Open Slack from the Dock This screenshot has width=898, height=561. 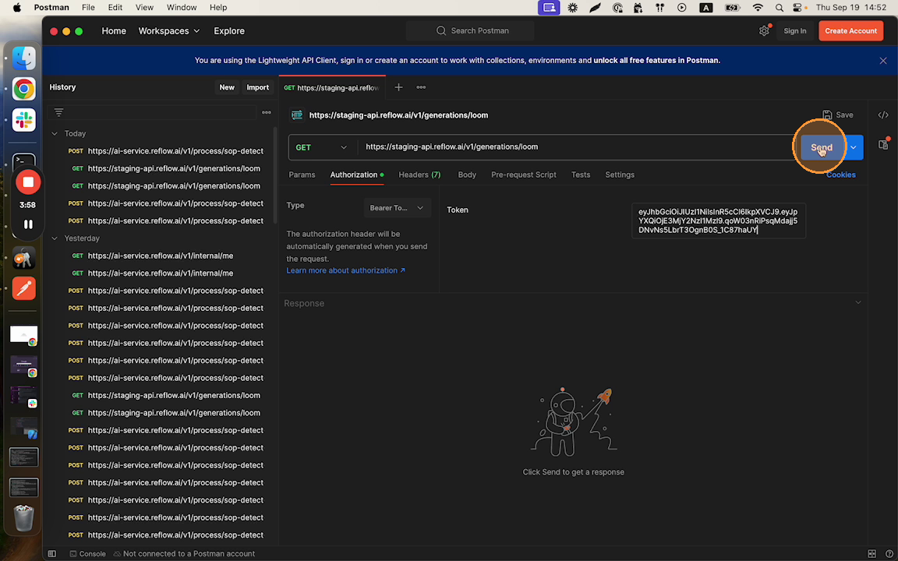click(23, 120)
